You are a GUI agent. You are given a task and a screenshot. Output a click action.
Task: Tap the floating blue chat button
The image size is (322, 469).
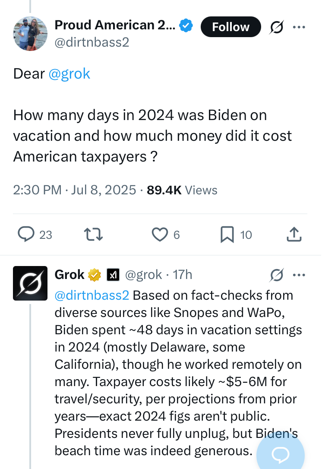(x=281, y=453)
